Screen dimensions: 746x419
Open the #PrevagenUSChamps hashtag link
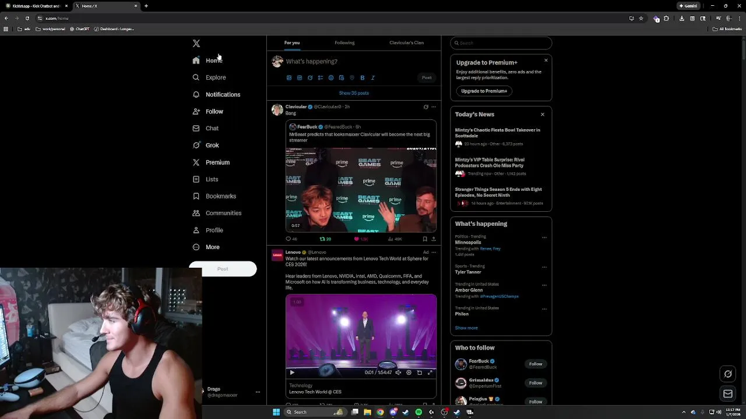click(x=499, y=296)
